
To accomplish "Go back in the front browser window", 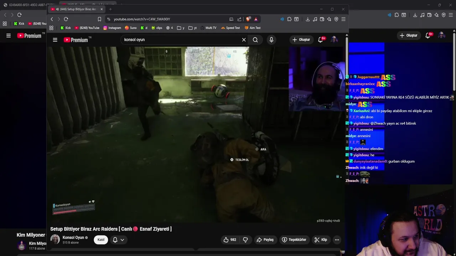I will click(52, 19).
